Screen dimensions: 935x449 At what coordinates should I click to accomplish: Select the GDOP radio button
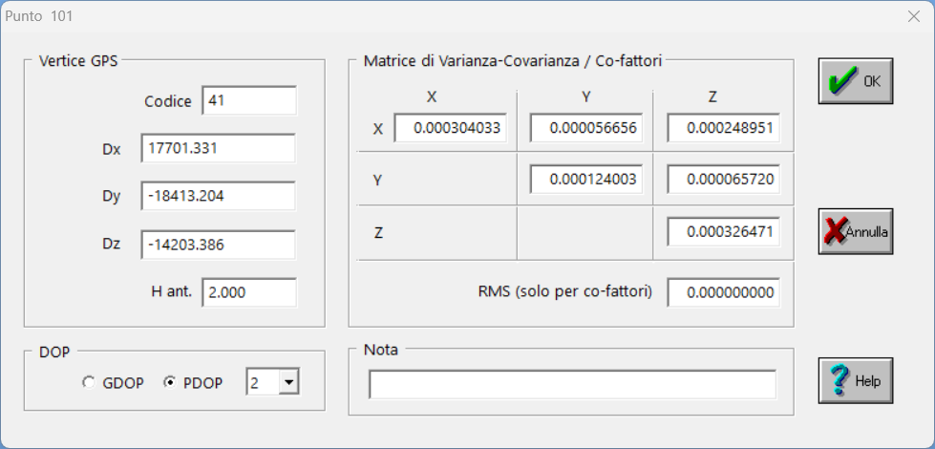click(89, 383)
